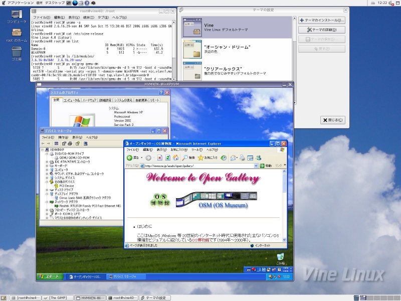Open the address bar dropdown in Internet Explorer
Screen dimensions: 401x301
(256, 166)
